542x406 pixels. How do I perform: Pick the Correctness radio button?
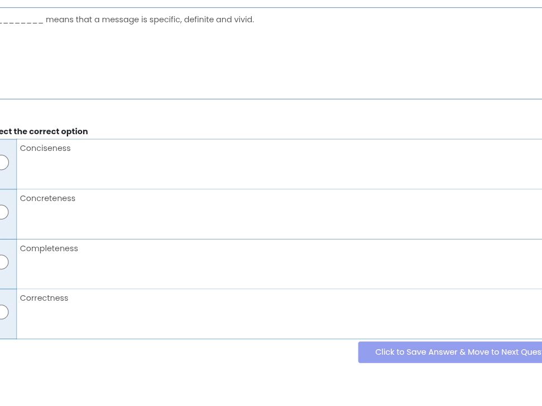3,312
